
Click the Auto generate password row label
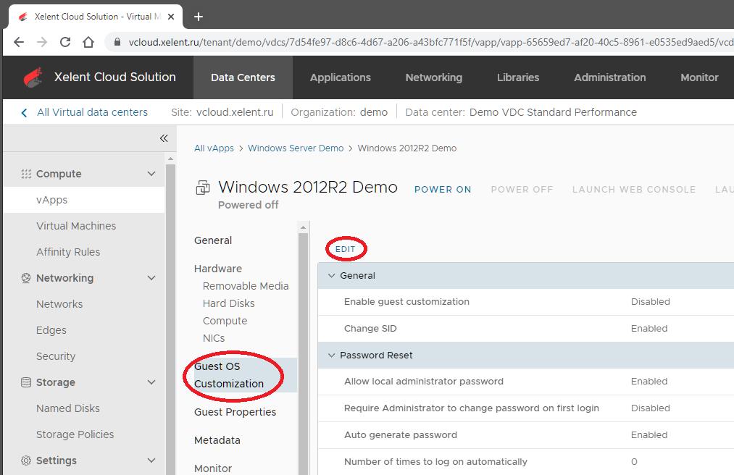pos(401,434)
